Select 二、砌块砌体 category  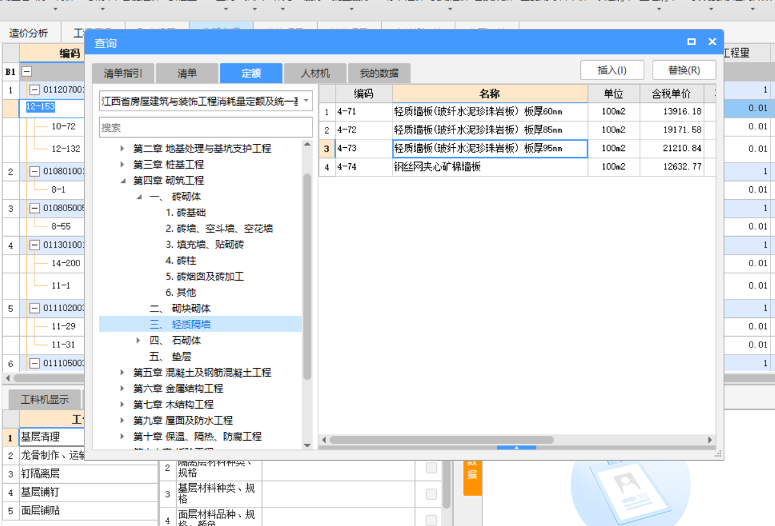(x=180, y=308)
